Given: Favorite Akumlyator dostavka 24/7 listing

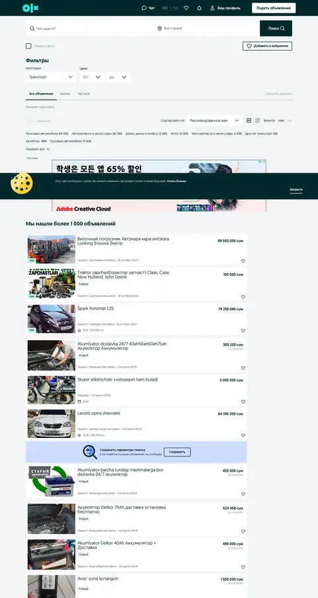Looking at the screenshot, I should coord(243,368).
